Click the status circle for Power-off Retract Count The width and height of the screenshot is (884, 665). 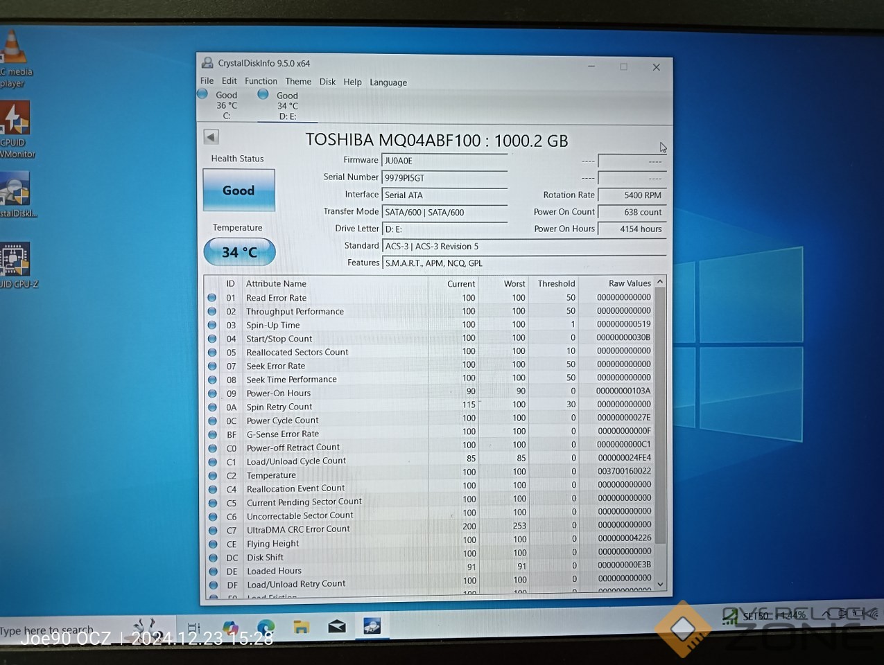(213, 448)
